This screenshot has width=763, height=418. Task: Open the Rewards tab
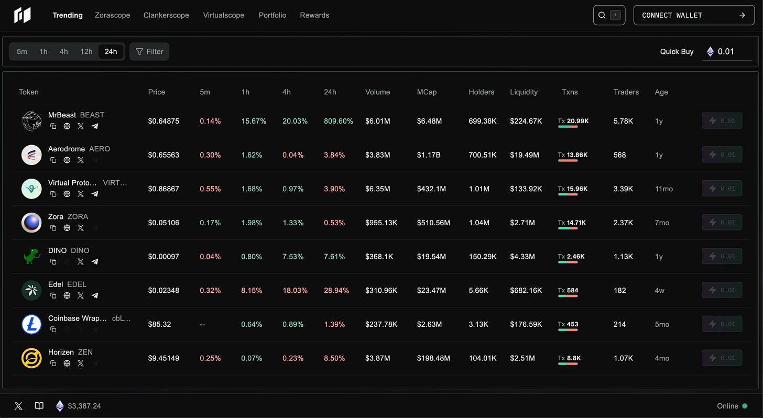(x=314, y=15)
